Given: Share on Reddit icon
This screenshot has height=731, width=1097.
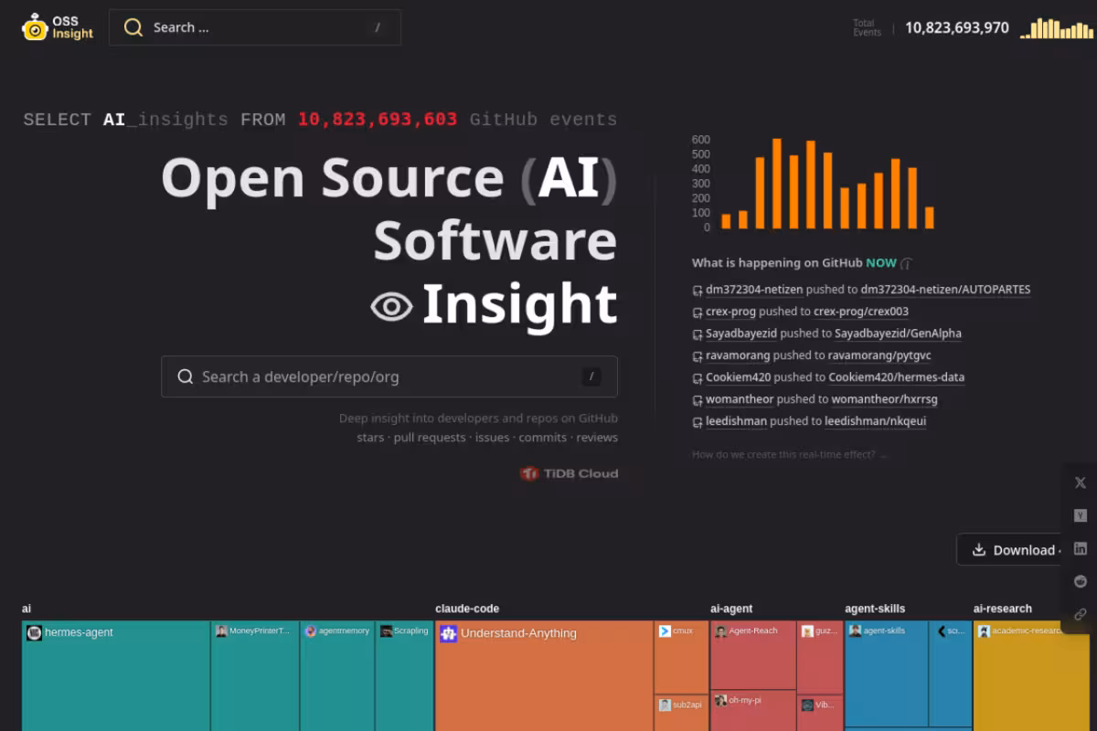Looking at the screenshot, I should point(1080,581).
